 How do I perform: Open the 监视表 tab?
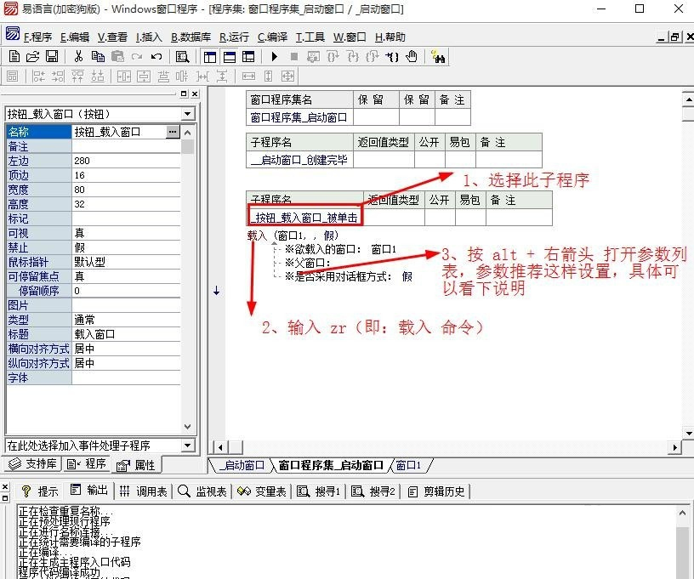[x=202, y=491]
